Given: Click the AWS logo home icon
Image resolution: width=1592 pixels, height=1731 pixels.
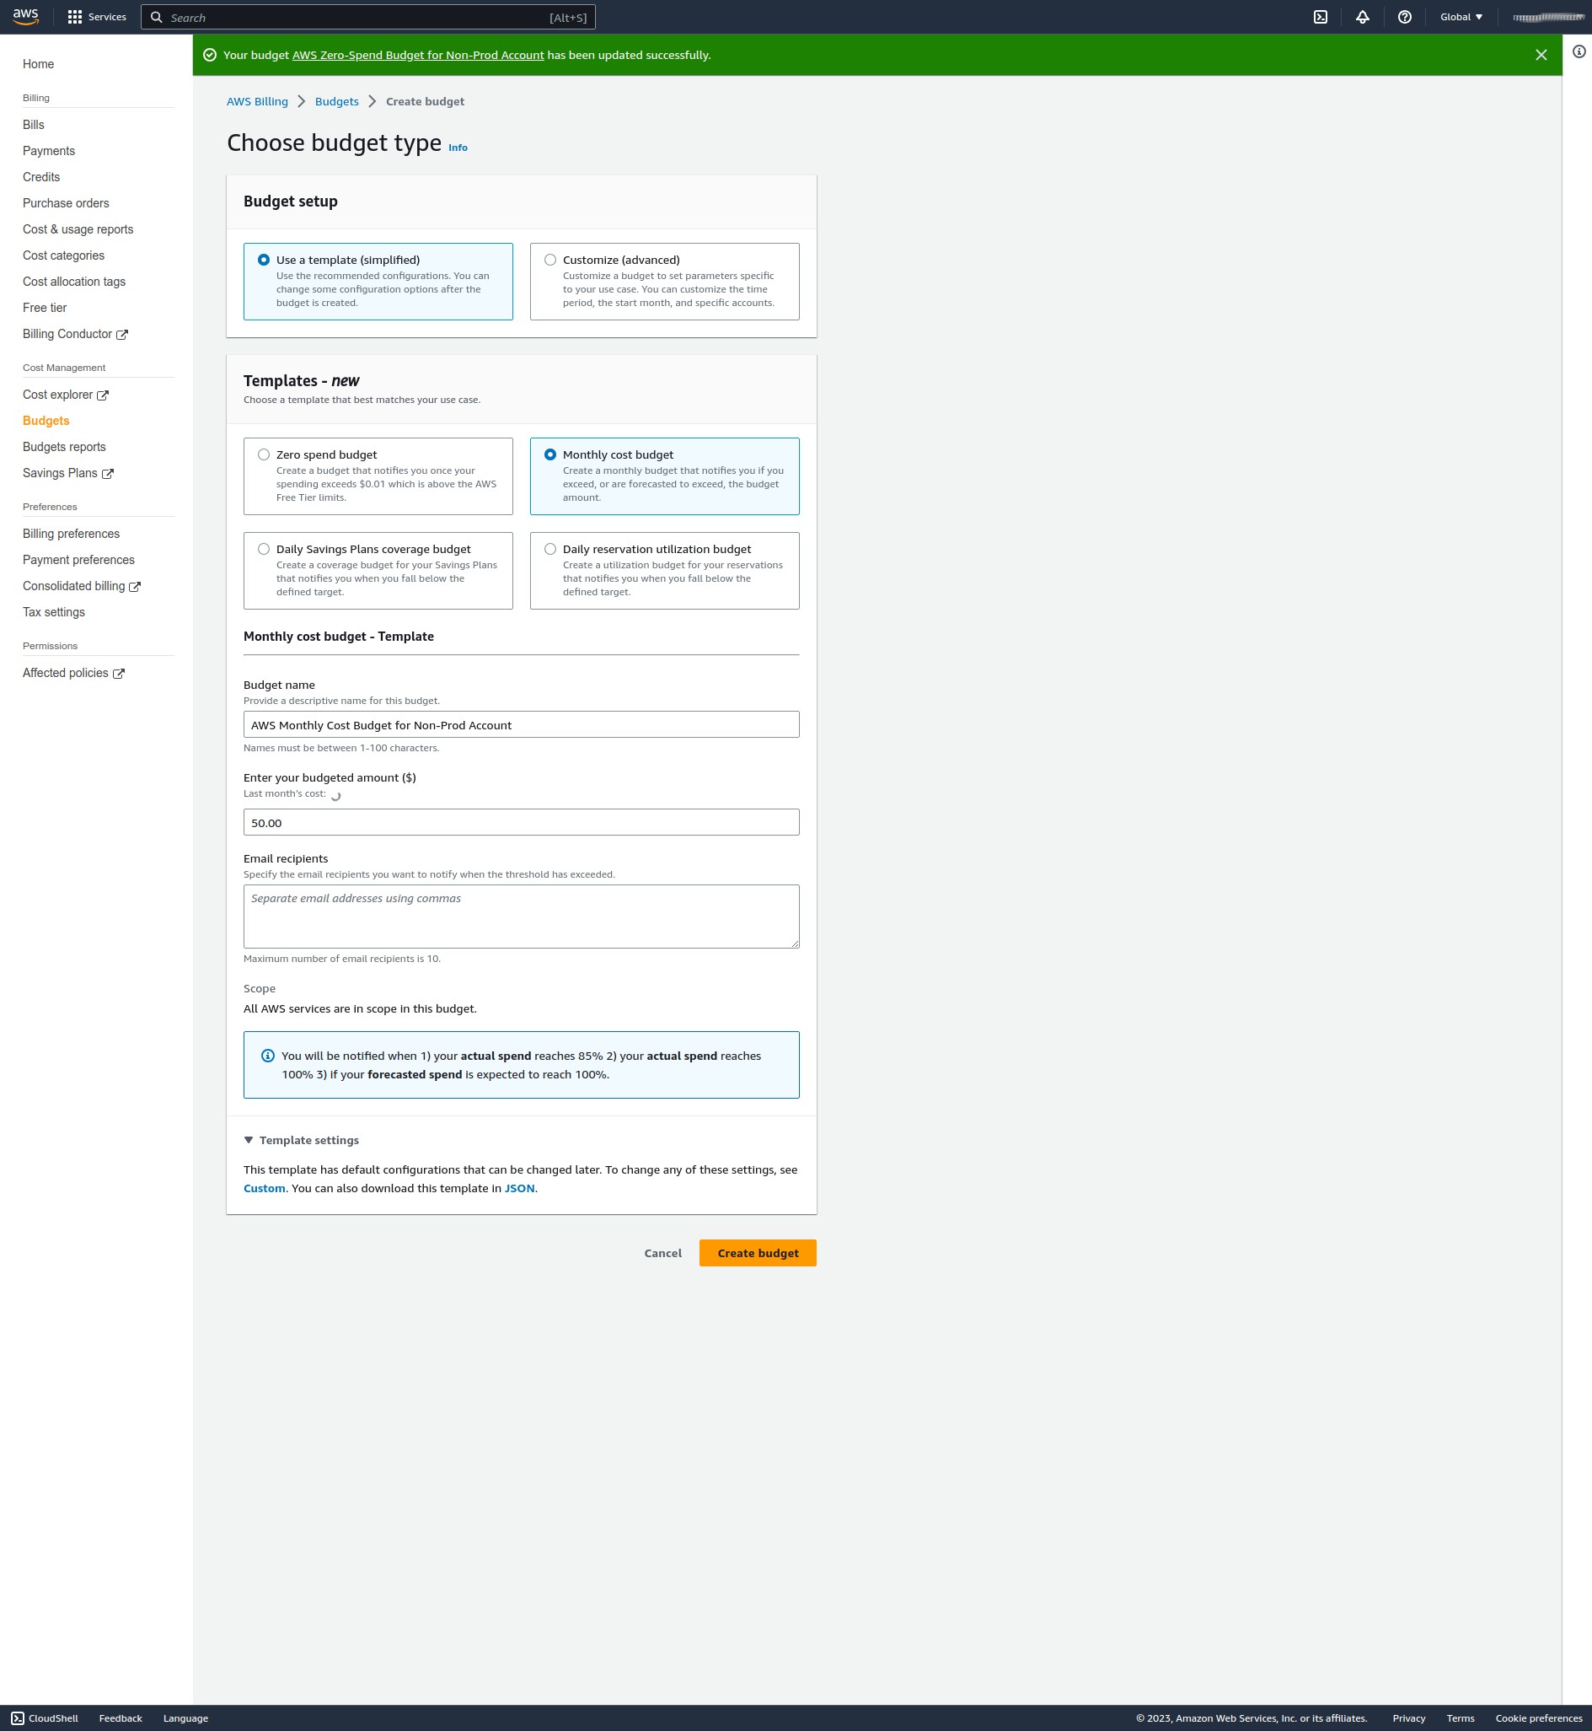Looking at the screenshot, I should coord(26,16).
